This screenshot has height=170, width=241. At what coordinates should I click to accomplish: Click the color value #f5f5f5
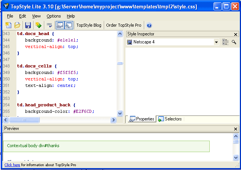pyautogui.click(x=67, y=72)
